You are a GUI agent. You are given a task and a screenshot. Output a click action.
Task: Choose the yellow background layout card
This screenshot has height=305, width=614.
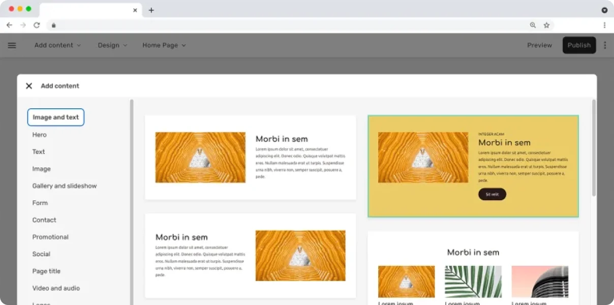tap(473, 166)
